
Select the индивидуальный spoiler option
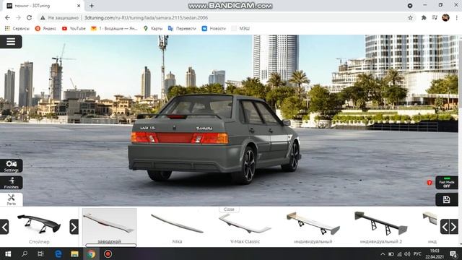pos(313,227)
